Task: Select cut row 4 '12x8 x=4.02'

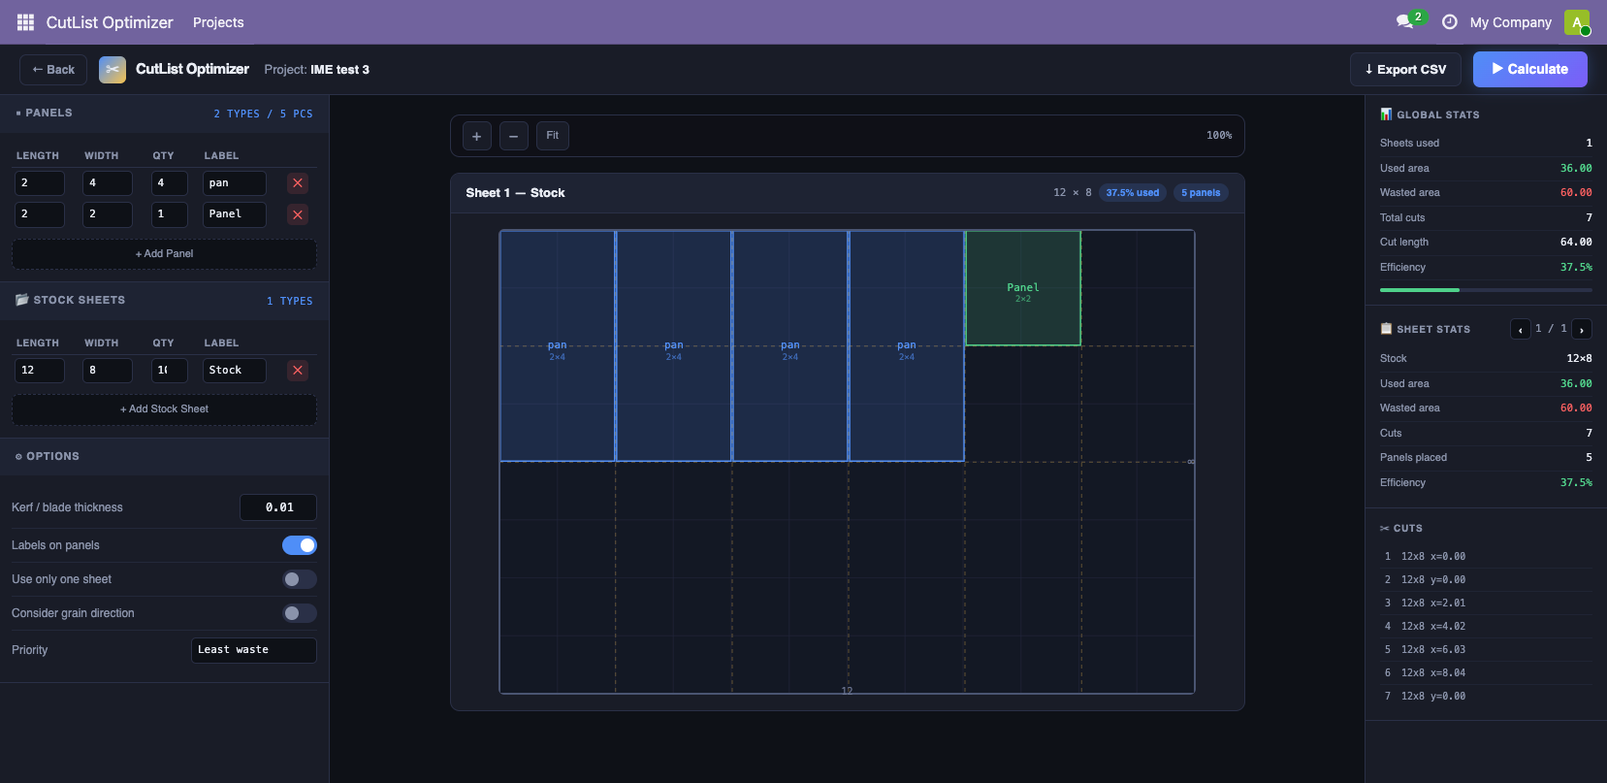Action: [1486, 627]
